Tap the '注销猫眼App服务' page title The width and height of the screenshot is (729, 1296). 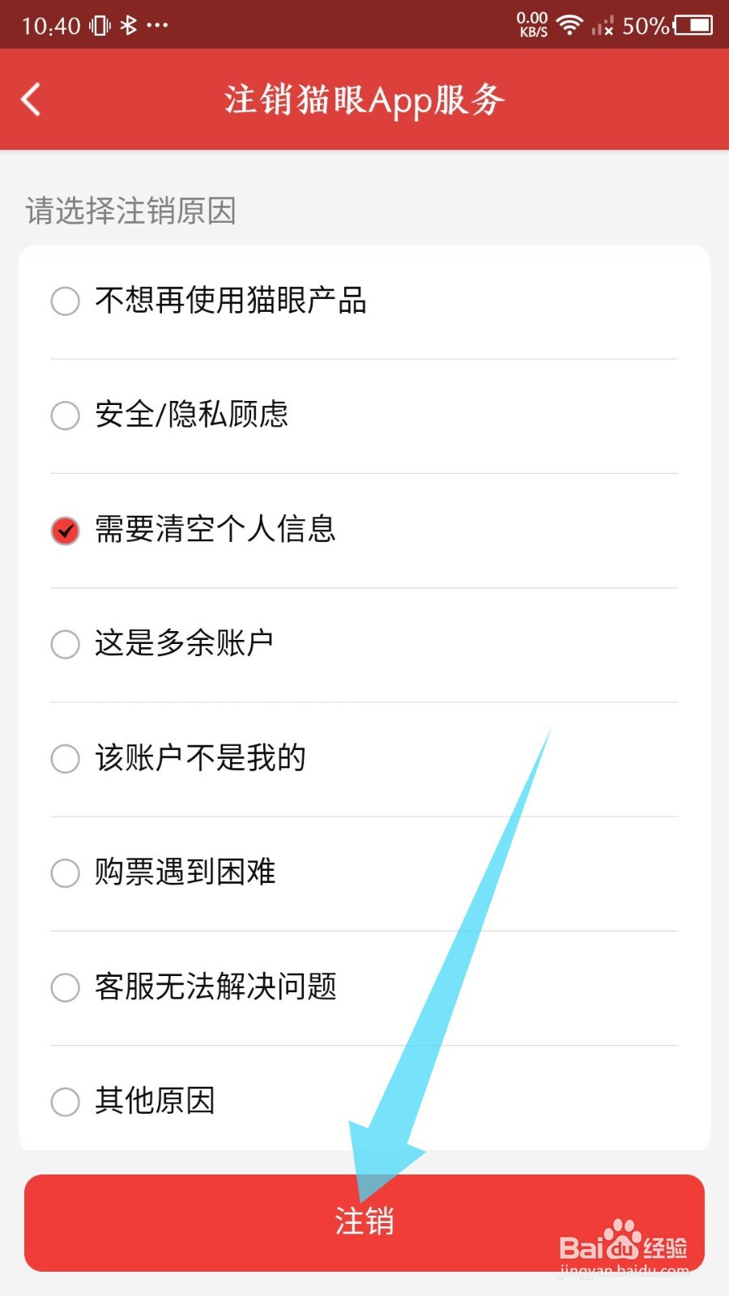(x=364, y=100)
